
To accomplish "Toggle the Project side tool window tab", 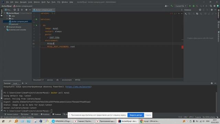I will coord(1,13).
